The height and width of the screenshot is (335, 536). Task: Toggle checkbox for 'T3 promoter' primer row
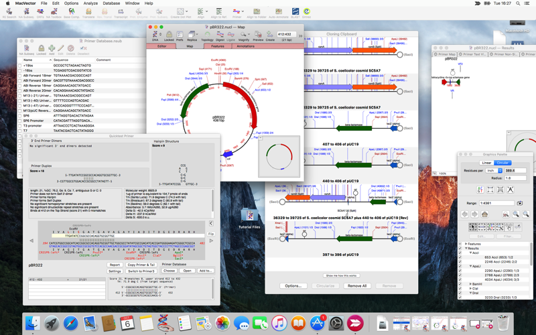(20, 126)
